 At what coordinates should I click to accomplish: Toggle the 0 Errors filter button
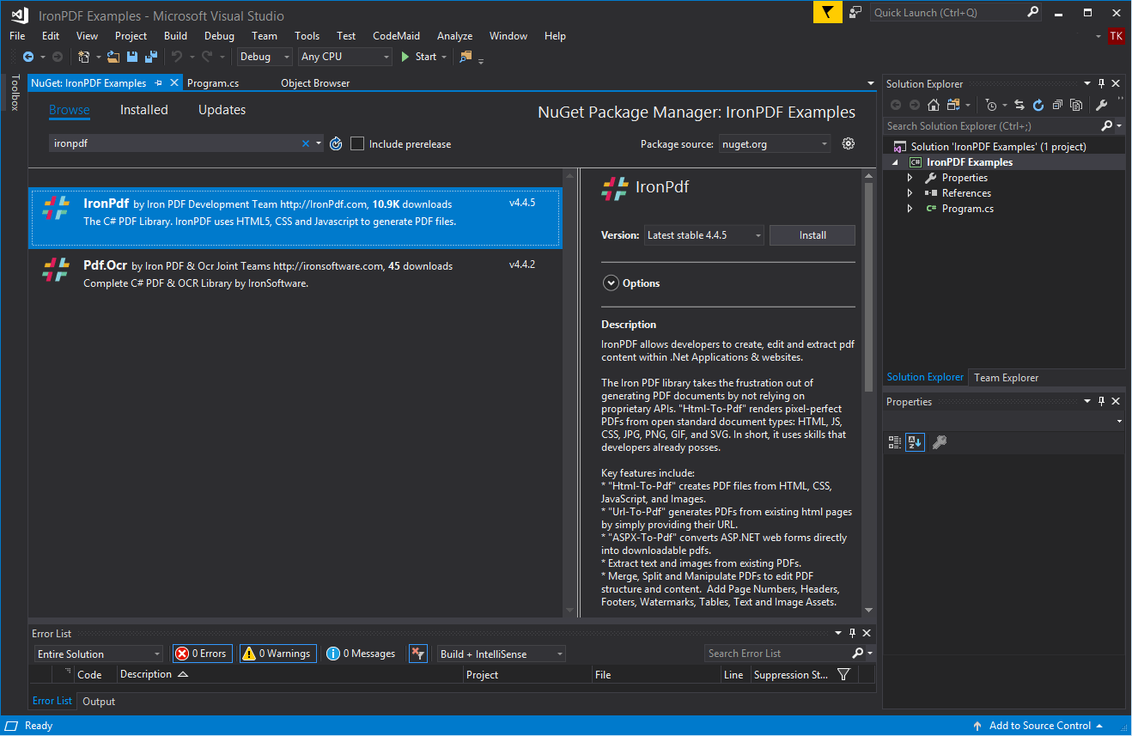(x=202, y=654)
